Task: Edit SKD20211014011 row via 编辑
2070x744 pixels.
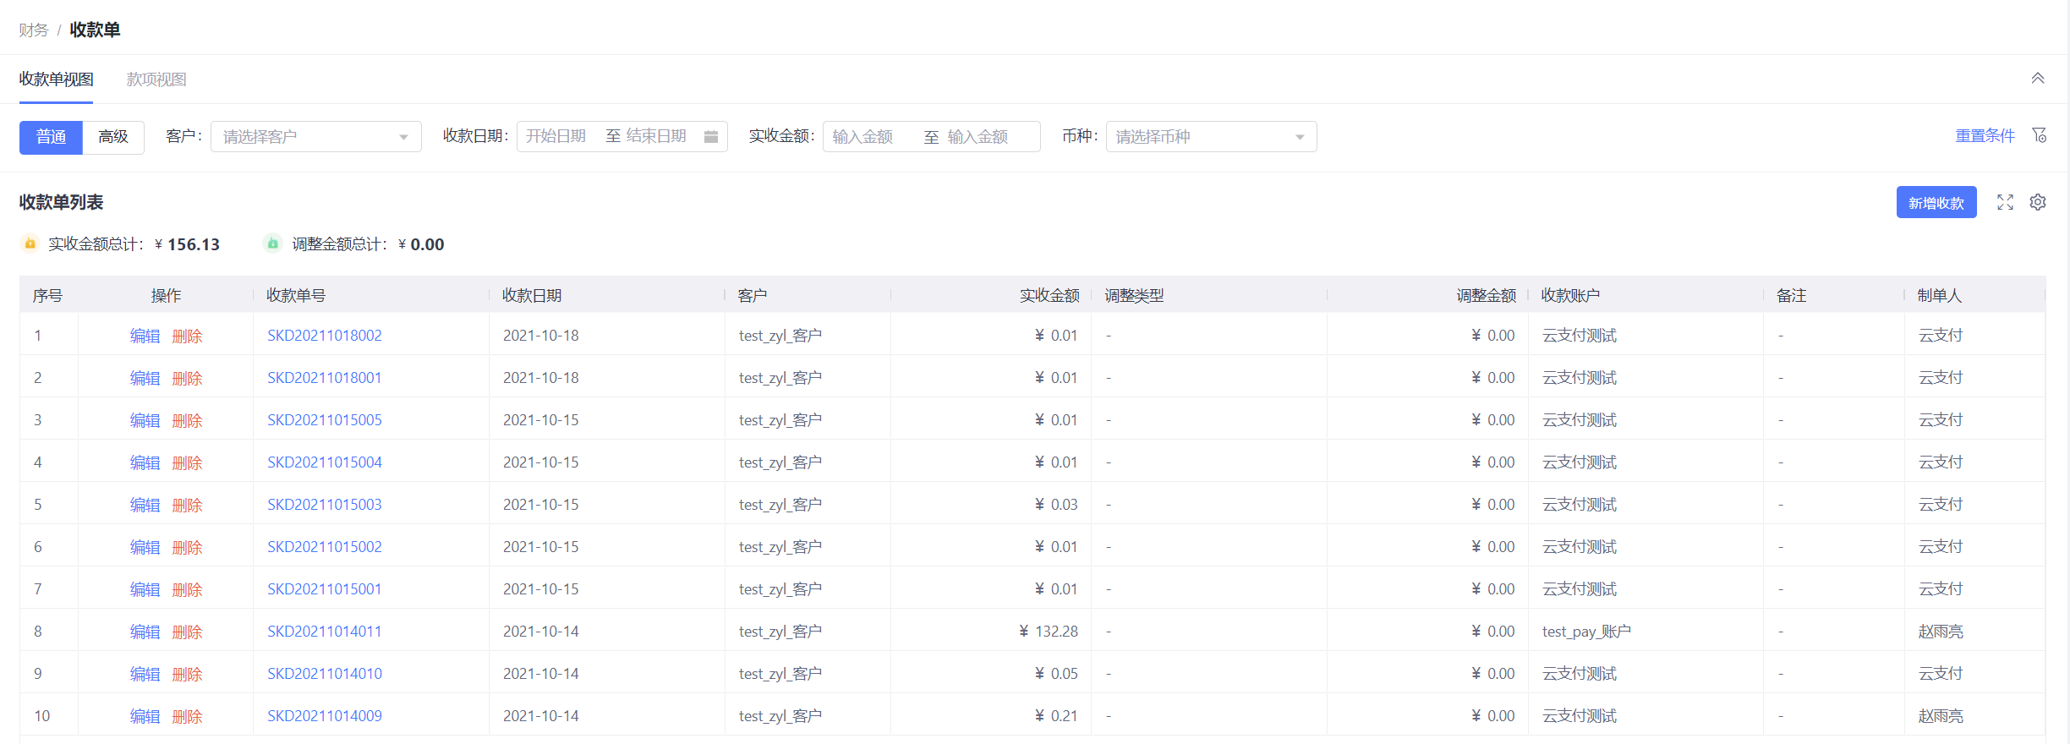Action: (x=145, y=632)
